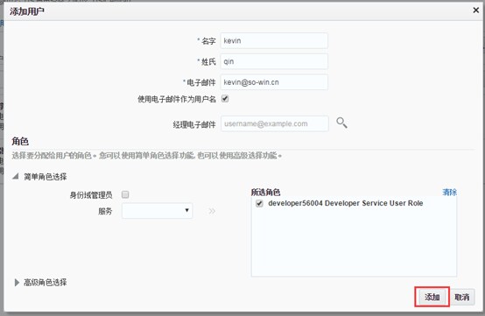
Task: Click the 清除 link above selected roles
Action: [449, 192]
